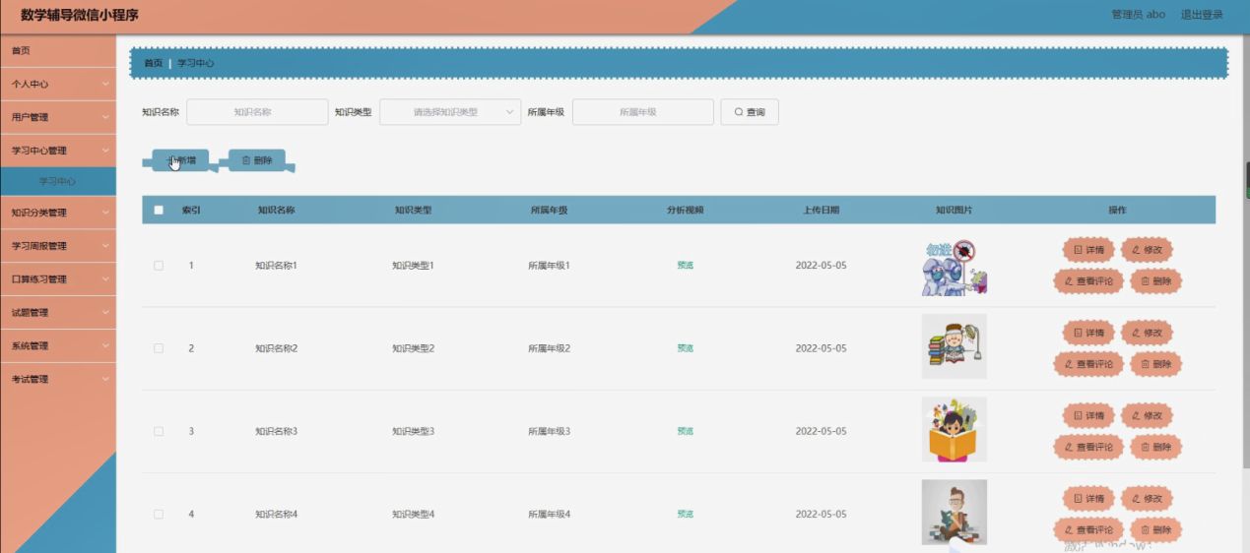
Task: Focus the 知识名称 search input
Action: coord(257,112)
